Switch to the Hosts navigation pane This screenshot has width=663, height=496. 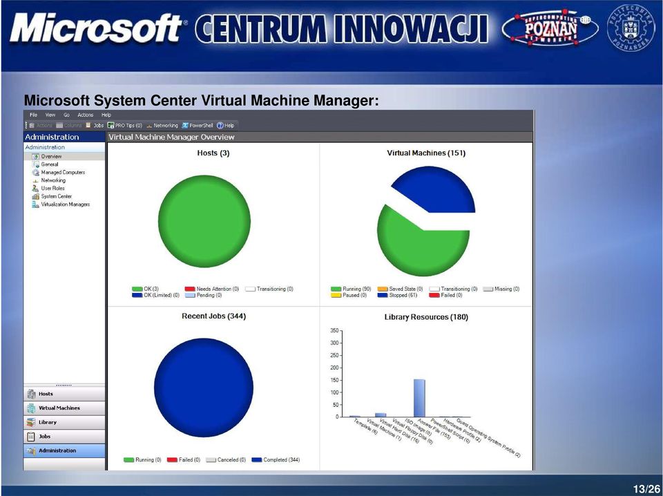(64, 394)
